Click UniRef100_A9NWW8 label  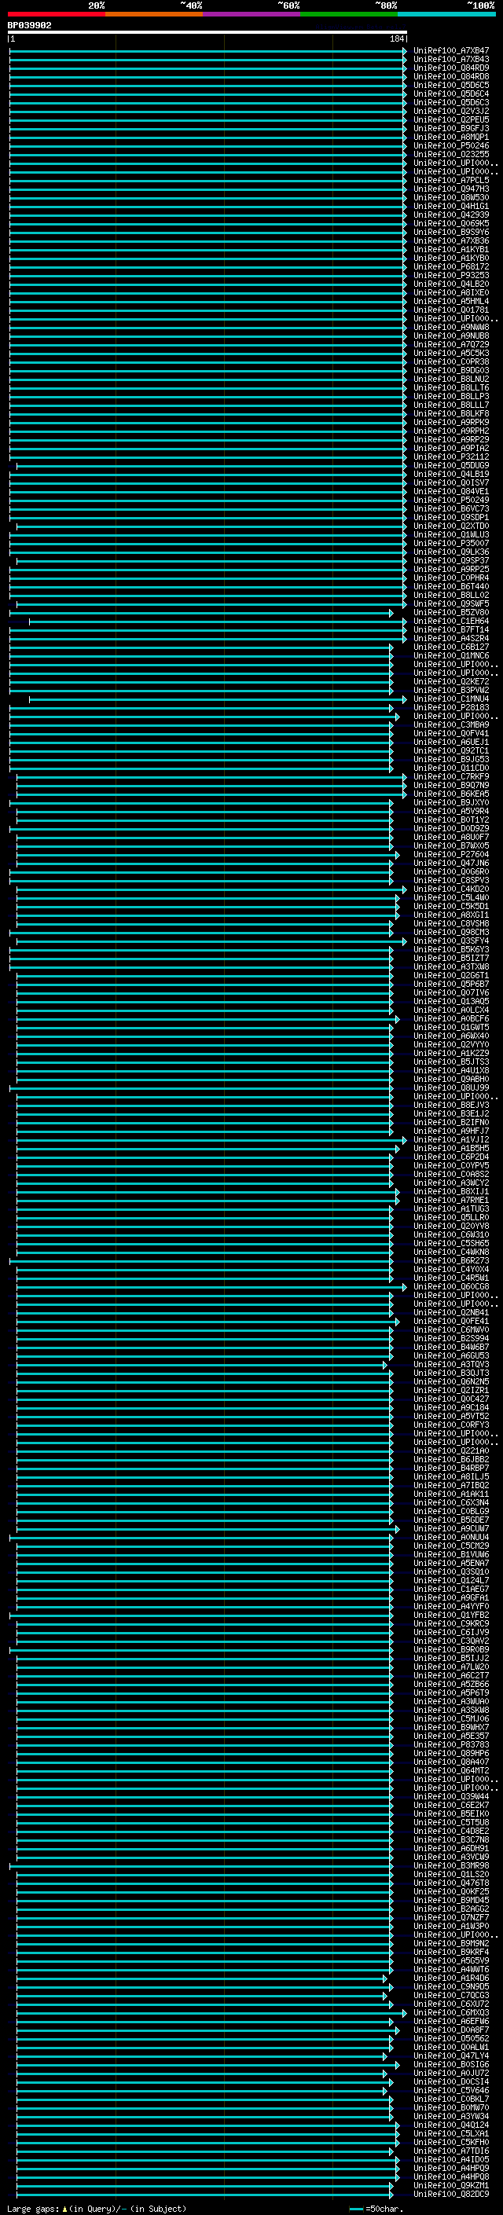pos(450,328)
